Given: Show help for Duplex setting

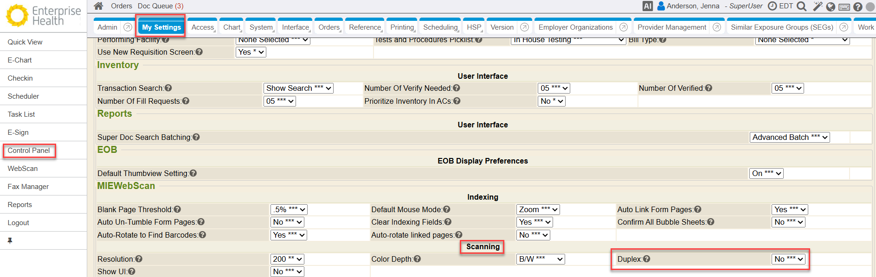Looking at the screenshot, I should coord(647,259).
